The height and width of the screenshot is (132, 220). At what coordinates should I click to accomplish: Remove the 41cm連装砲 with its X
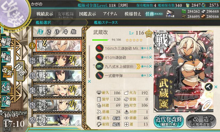point(150,57)
